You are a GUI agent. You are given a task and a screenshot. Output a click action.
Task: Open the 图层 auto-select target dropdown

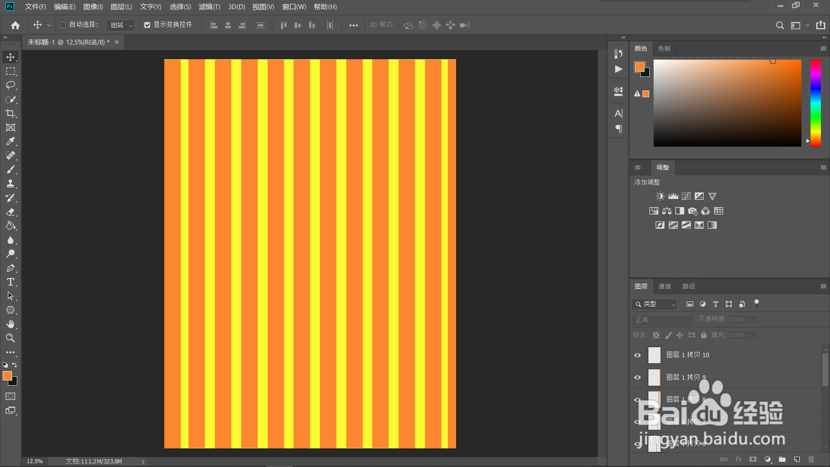[121, 25]
